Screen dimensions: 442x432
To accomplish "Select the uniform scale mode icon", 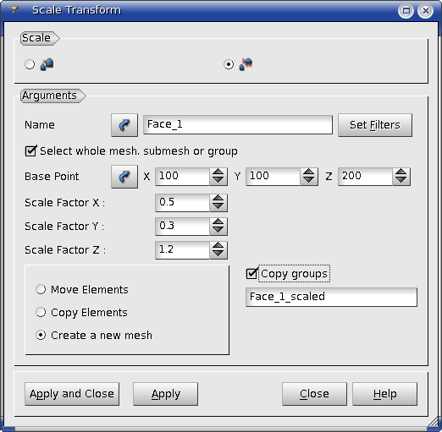I will pos(47,64).
